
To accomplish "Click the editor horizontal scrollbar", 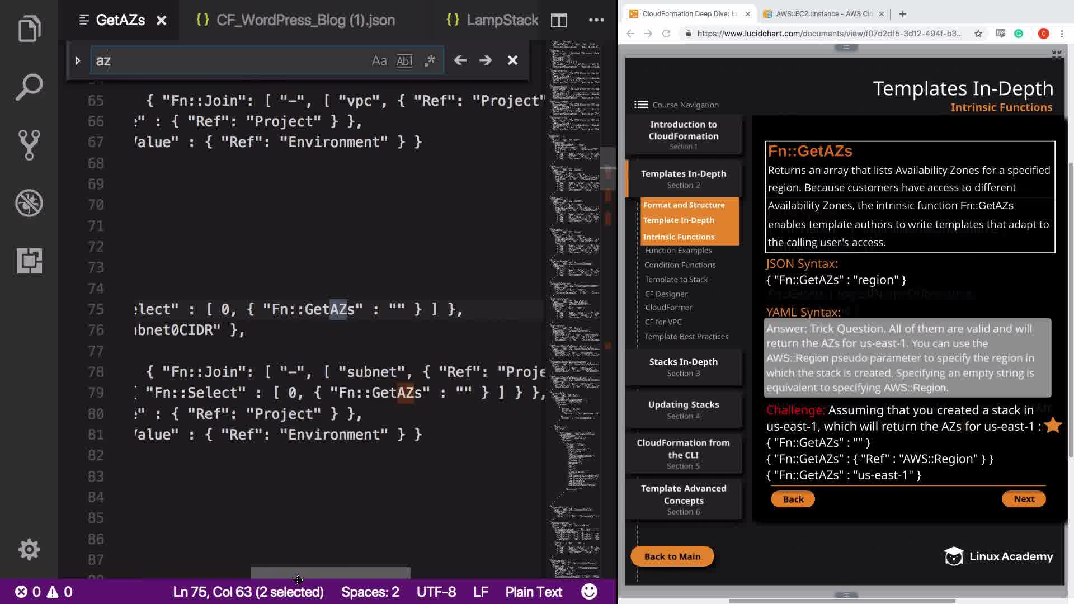I will [330, 572].
